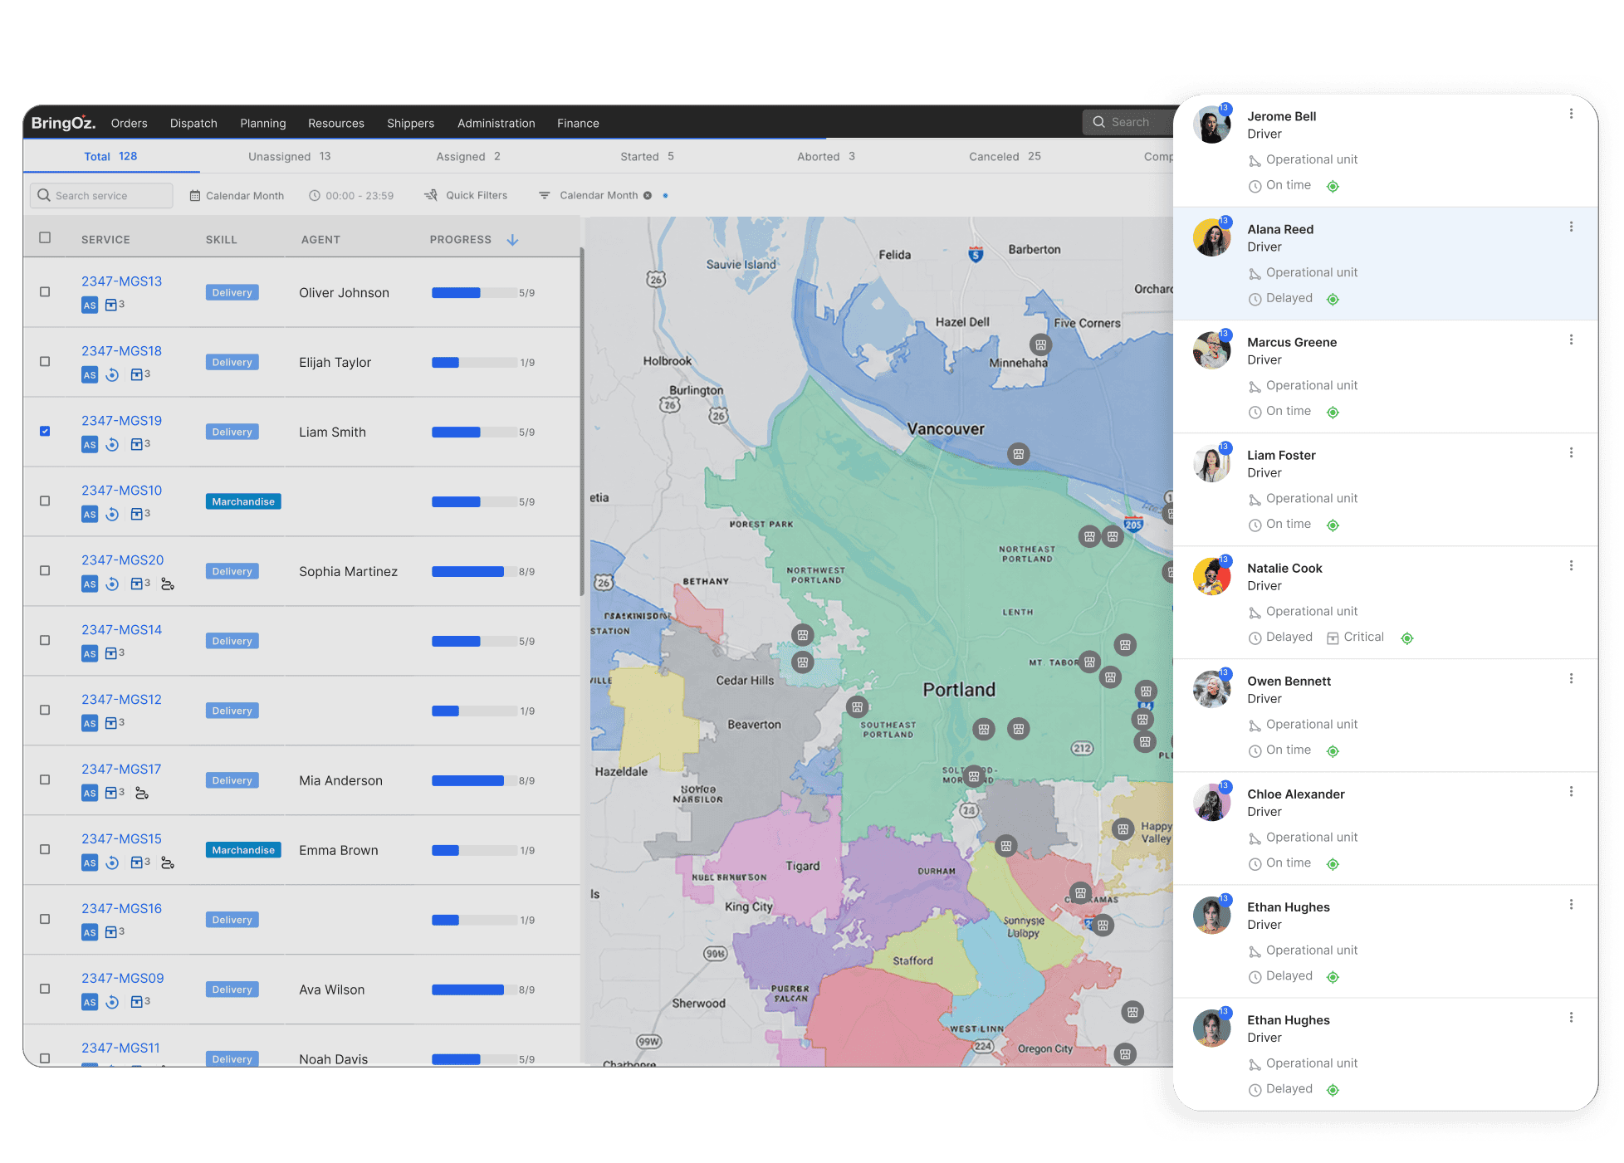This screenshot has width=1624, height=1163.
Task: Check the box for service 2347-MGS13
Action: tap(45, 291)
